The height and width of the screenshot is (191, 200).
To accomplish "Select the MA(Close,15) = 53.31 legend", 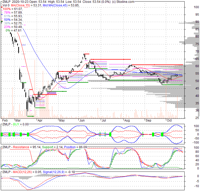I will click(x=26, y=5).
